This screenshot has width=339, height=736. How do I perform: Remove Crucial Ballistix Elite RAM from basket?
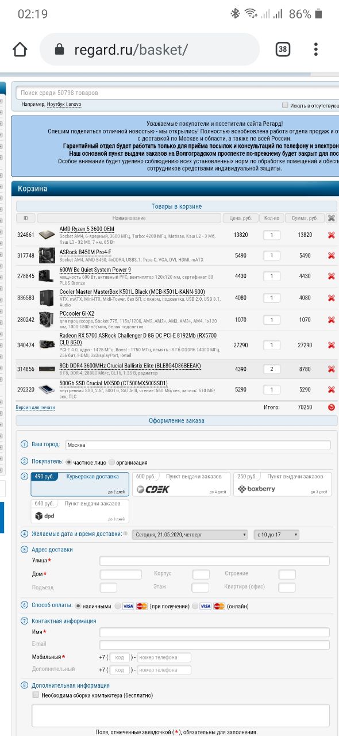(331, 369)
